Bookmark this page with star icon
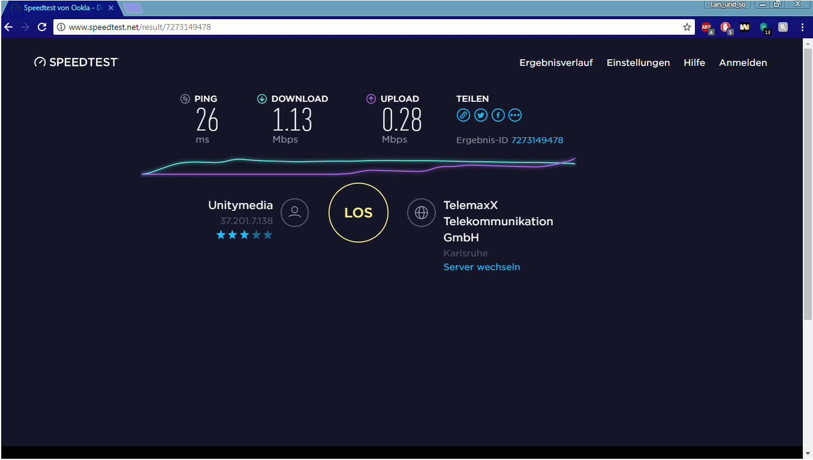The height and width of the screenshot is (460, 813). pyautogui.click(x=687, y=27)
